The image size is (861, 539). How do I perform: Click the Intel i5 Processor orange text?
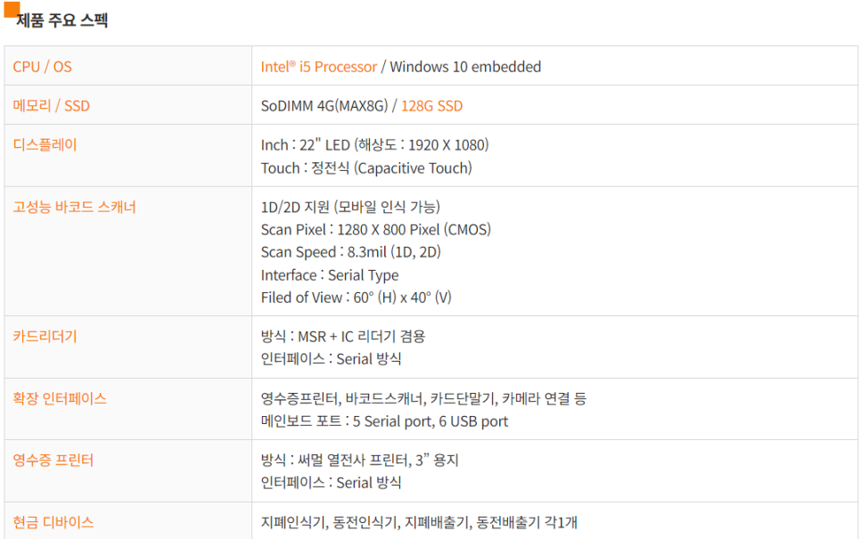coord(318,67)
